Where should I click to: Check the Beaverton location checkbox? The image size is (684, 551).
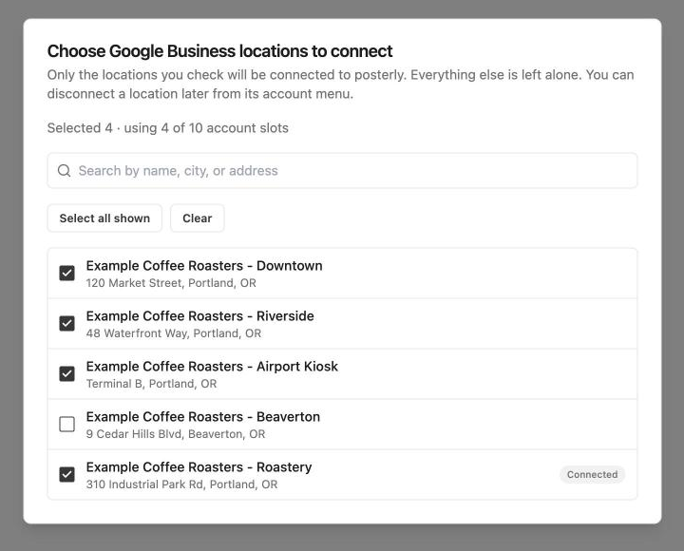(x=66, y=424)
